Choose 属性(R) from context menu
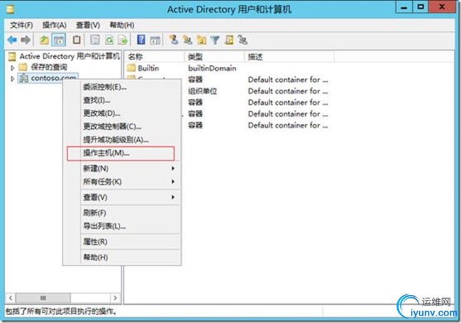The width and height of the screenshot is (461, 323). click(x=122, y=242)
